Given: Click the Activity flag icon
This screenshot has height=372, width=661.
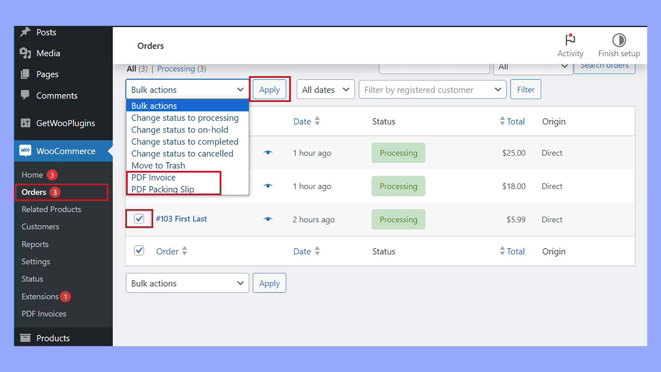Looking at the screenshot, I should (570, 40).
